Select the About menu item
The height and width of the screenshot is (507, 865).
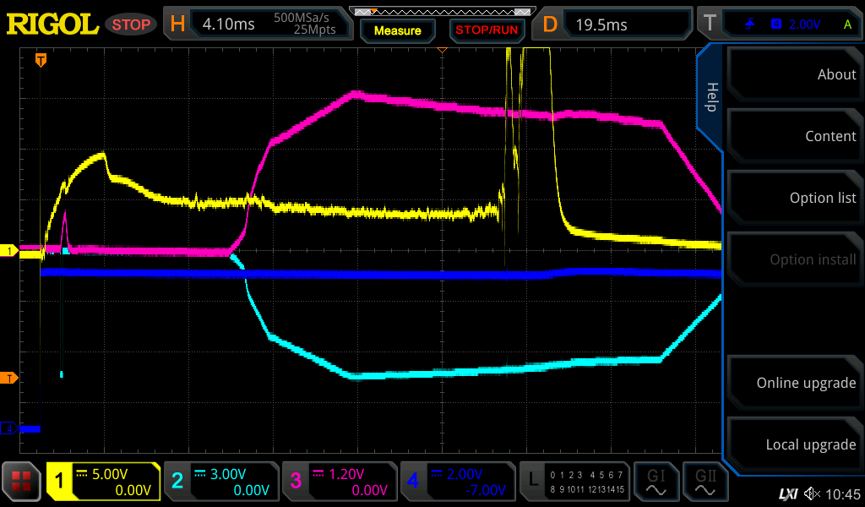coord(796,74)
